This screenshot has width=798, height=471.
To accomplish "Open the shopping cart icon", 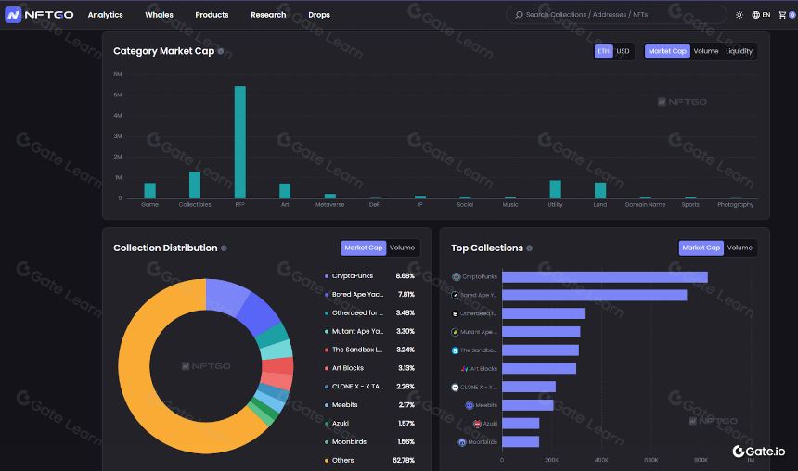I will (x=783, y=15).
